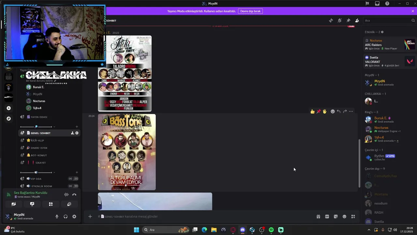Open the Etkinlik settings gear
Image resolution: width=417 pixels, height=235 pixels.
(382, 32)
